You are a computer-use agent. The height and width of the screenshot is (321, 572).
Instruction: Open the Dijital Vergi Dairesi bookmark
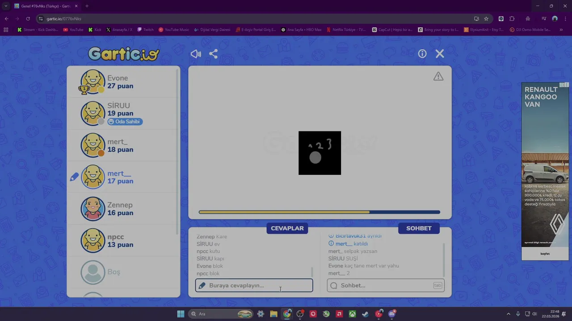pyautogui.click(x=212, y=30)
